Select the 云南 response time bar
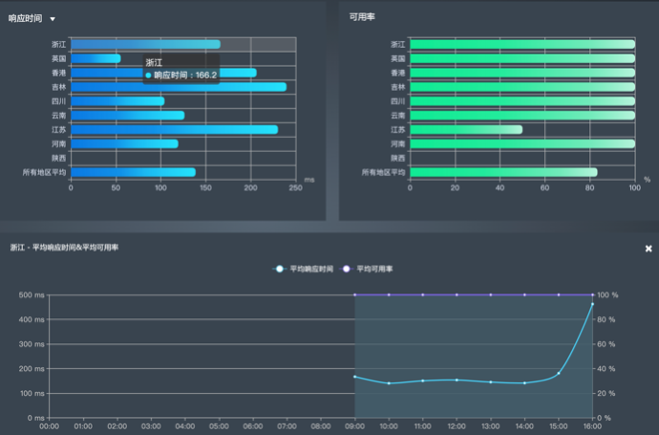659x435 pixels. pos(128,115)
